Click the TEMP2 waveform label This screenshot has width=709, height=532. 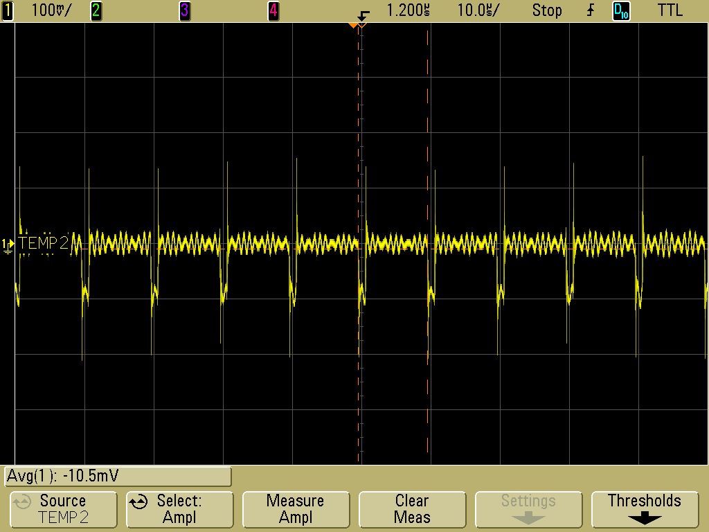[x=44, y=243]
